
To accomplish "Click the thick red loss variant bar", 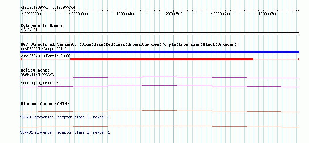I will [162, 59].
